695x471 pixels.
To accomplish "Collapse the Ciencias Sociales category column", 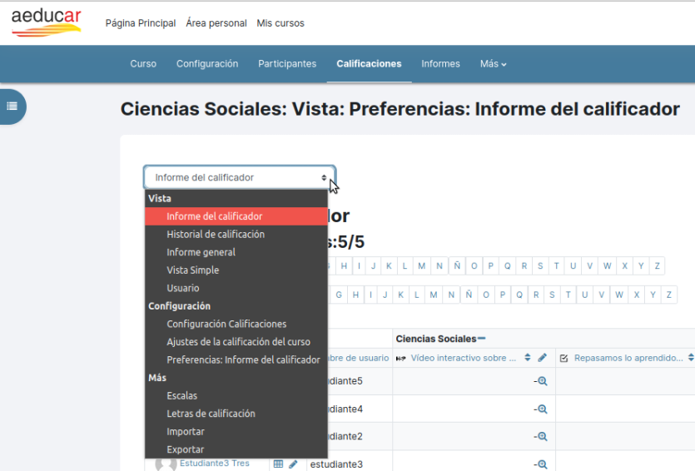I will pos(482,339).
